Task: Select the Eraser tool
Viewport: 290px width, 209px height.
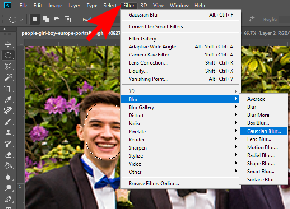Action: [x=8, y=155]
